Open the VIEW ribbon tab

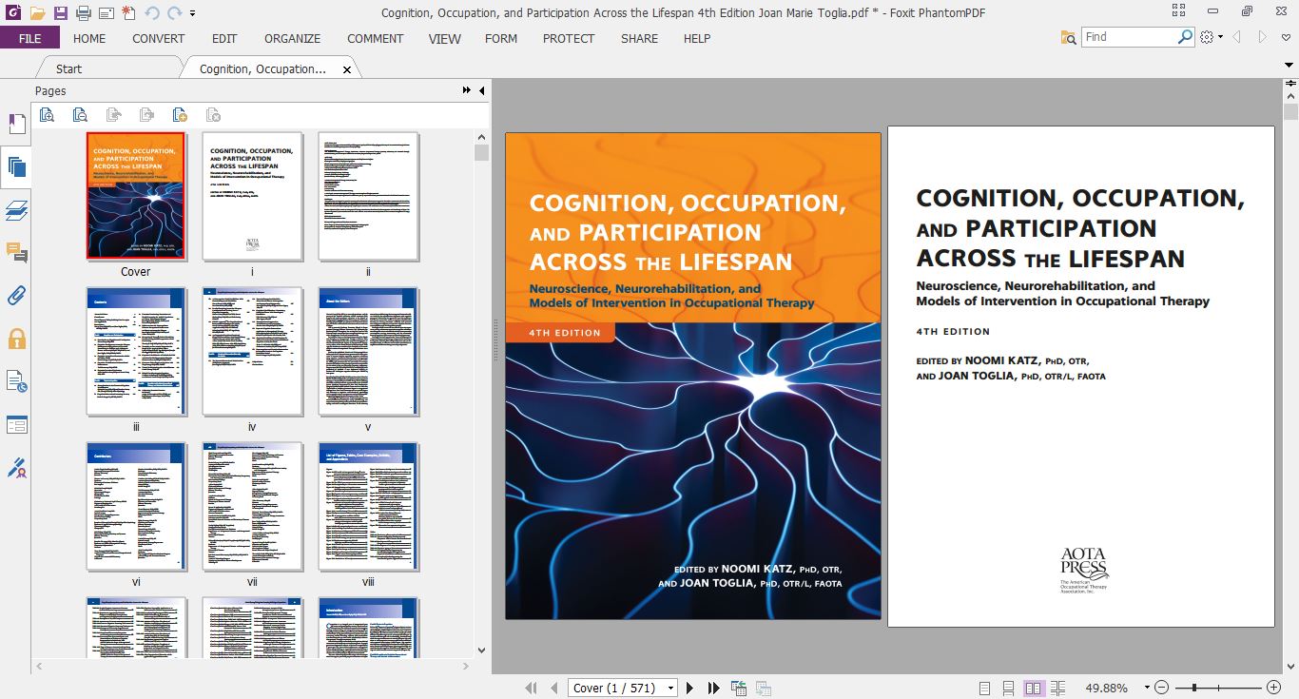(x=444, y=38)
